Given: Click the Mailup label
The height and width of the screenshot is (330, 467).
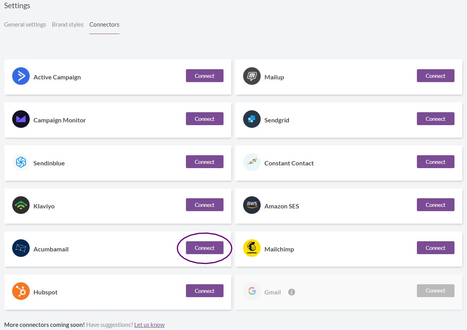Looking at the screenshot, I should click(x=274, y=77).
